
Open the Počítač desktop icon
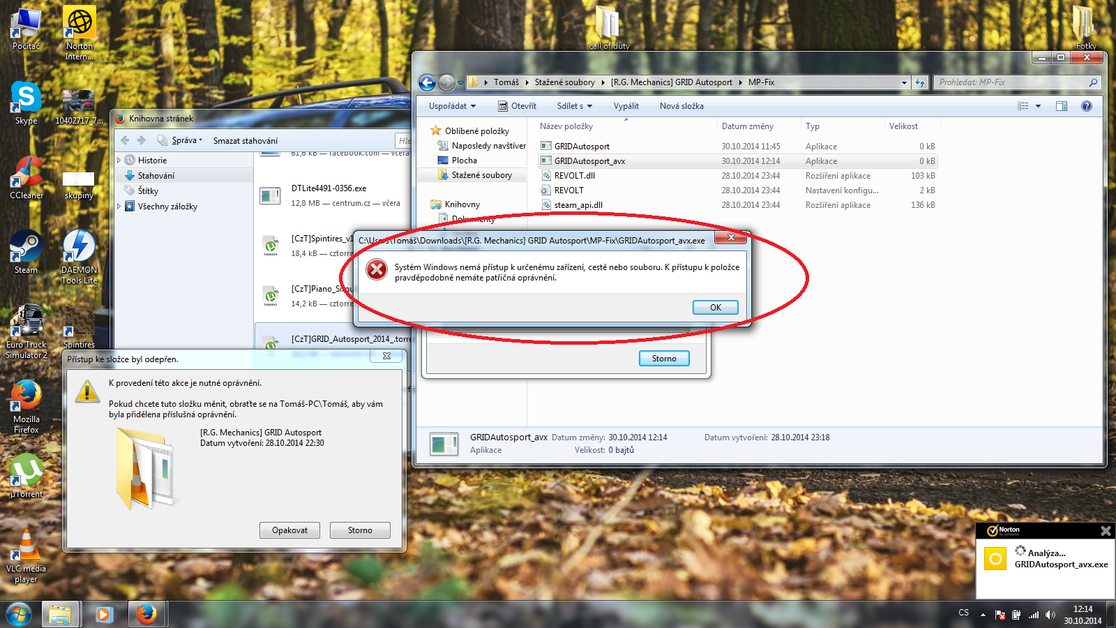[x=26, y=28]
